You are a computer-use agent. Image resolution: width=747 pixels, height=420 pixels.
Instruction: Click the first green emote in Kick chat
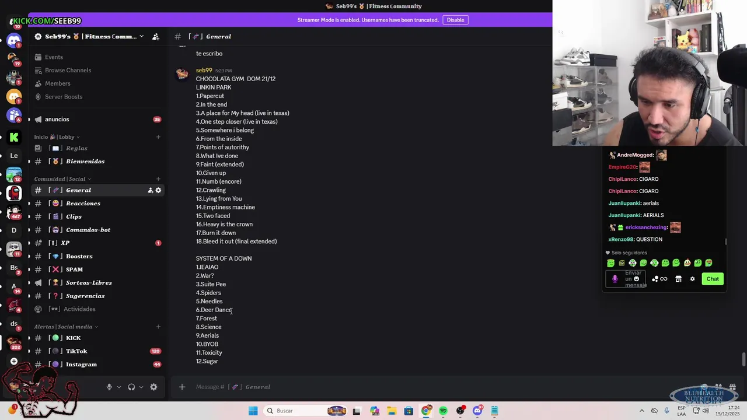611,263
